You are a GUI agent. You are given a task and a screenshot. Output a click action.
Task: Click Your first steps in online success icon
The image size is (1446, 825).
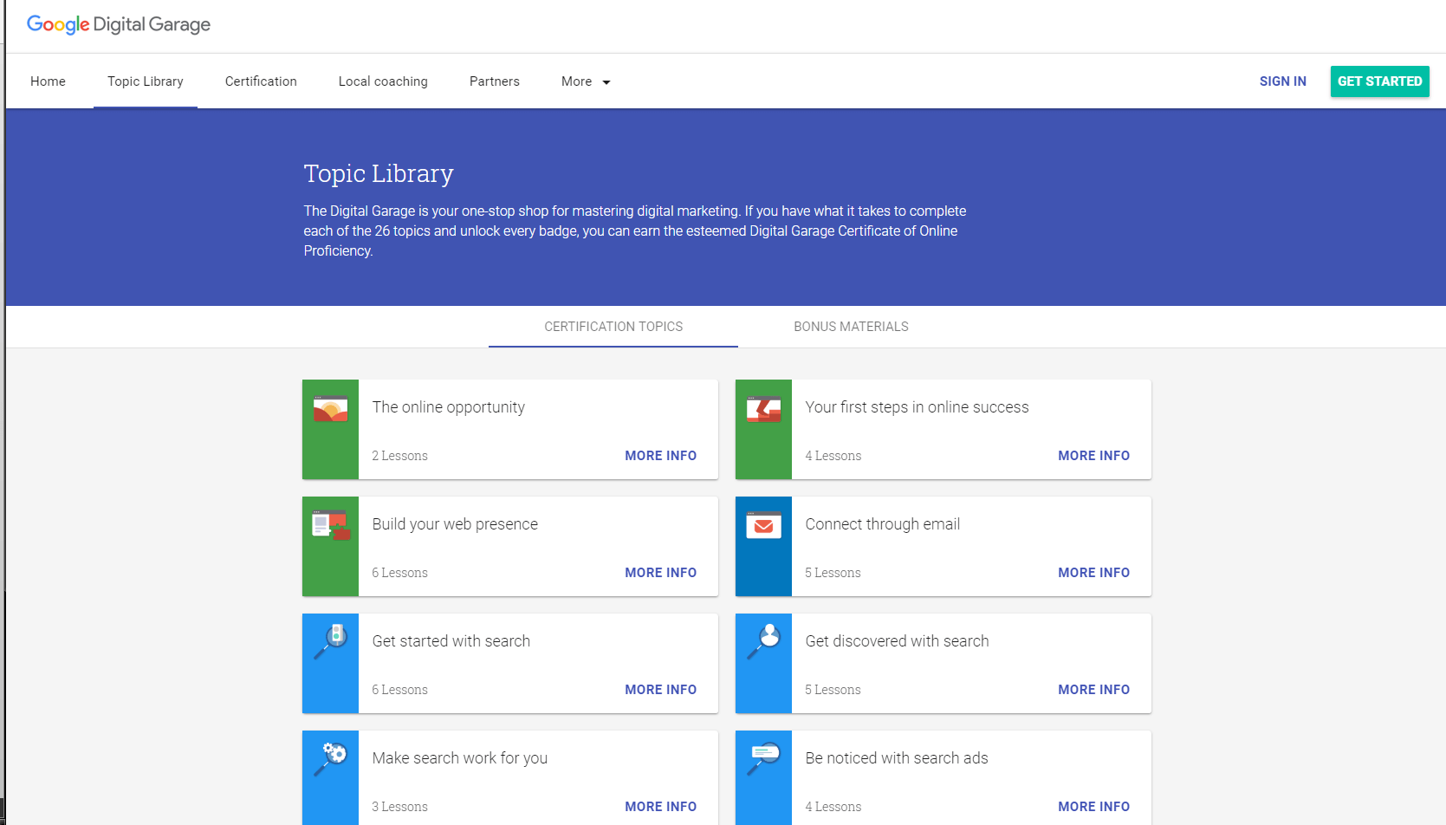coord(763,409)
